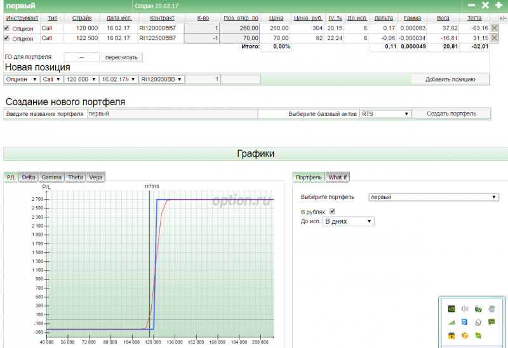Click the speaker volume tray icon
The image size is (508, 348).
[465, 309]
